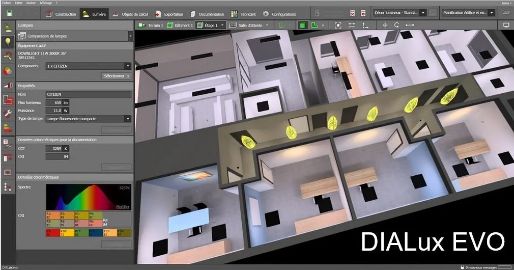Expand the Composants 1 x CITIZEN dropdown
The image size is (514, 270).
(128, 66)
